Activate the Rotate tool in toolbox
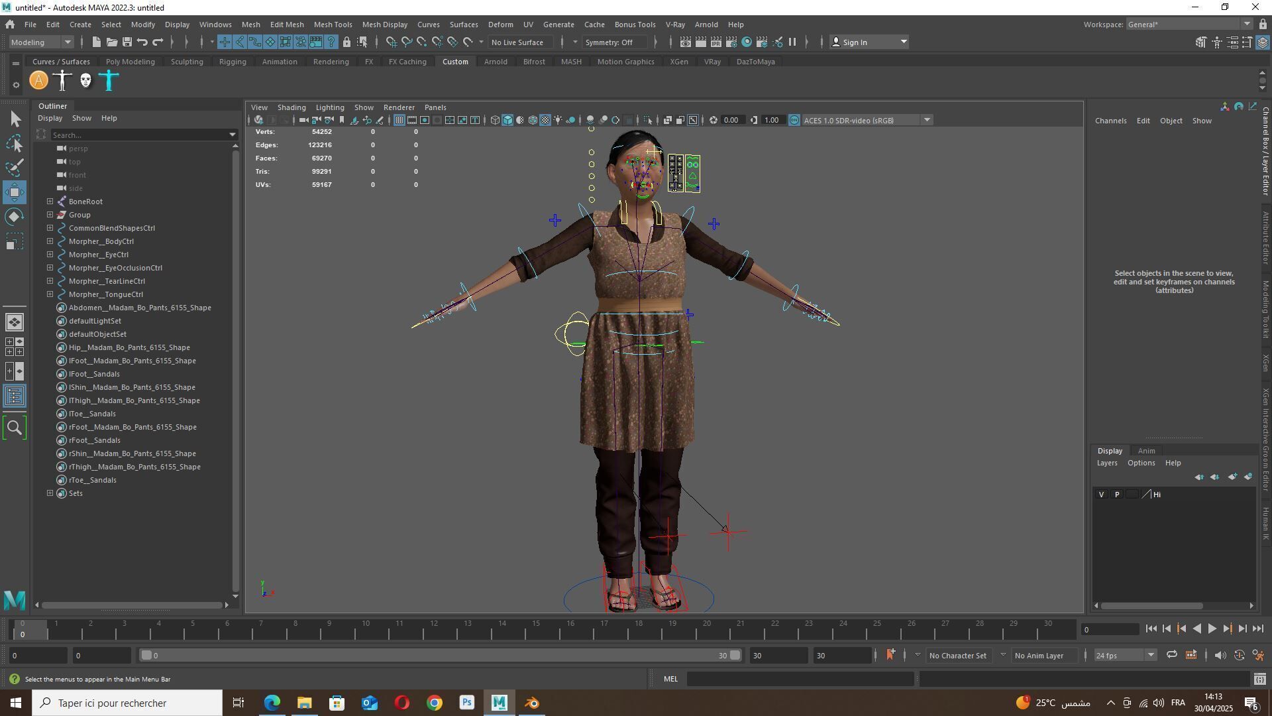This screenshot has width=1272, height=716. 15,217
